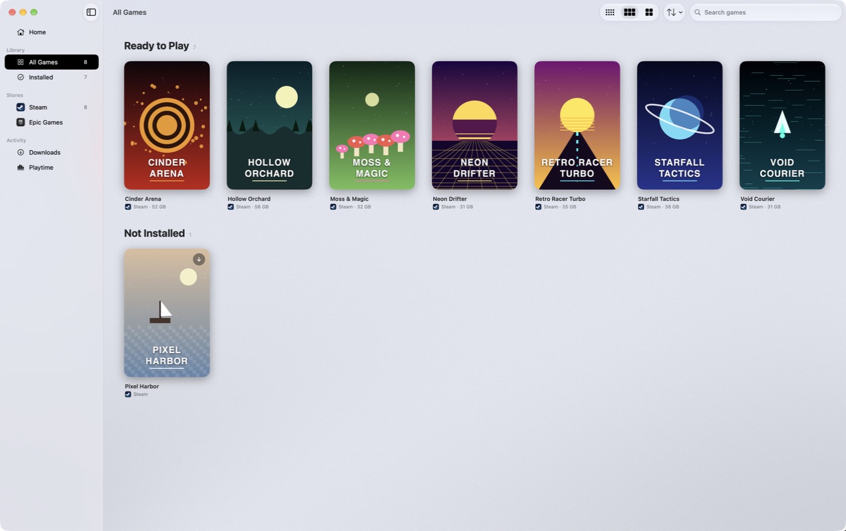Open the Downloads activity page

click(51, 152)
